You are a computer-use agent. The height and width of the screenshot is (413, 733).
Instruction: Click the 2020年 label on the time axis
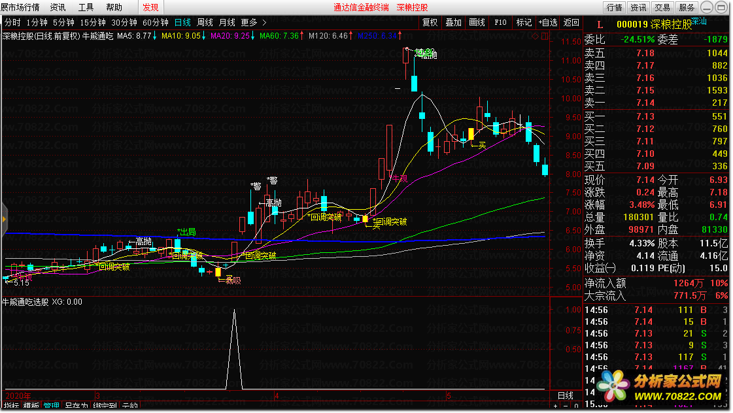pyautogui.click(x=18, y=396)
